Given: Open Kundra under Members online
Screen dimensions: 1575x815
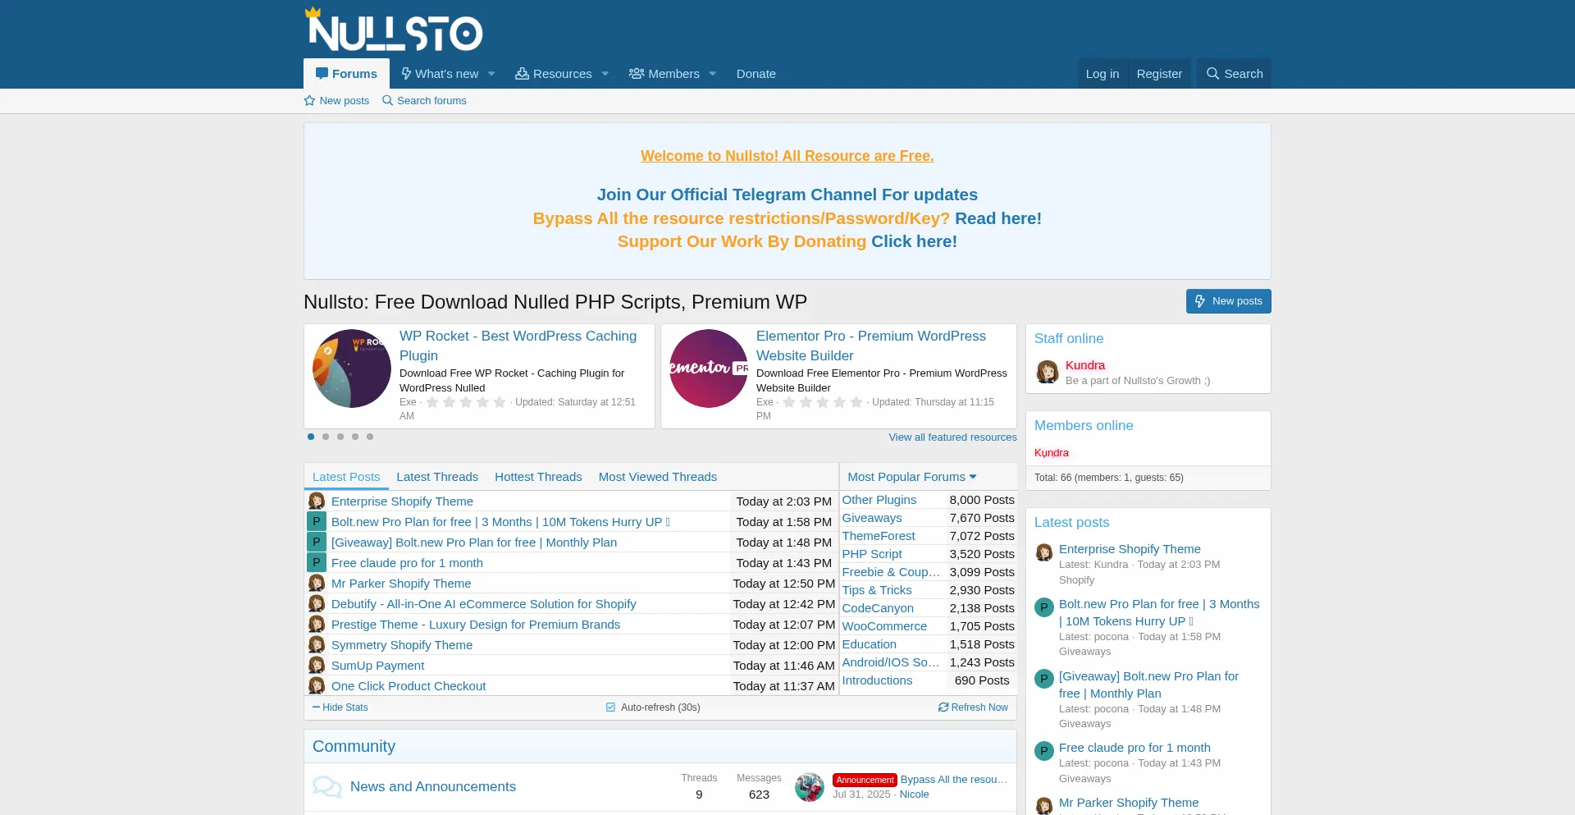Looking at the screenshot, I should (1052, 453).
